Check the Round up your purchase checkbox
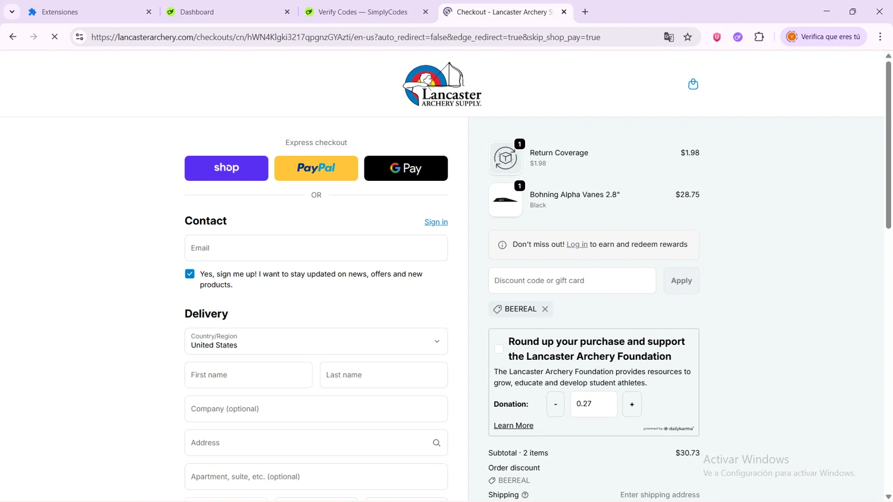Viewport: 893px width, 502px height. click(x=499, y=349)
